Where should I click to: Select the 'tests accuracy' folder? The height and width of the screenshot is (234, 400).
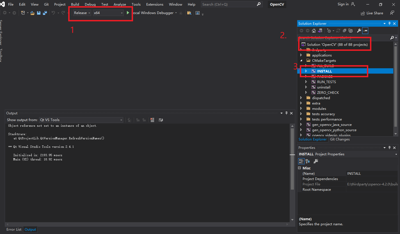pos(323,114)
